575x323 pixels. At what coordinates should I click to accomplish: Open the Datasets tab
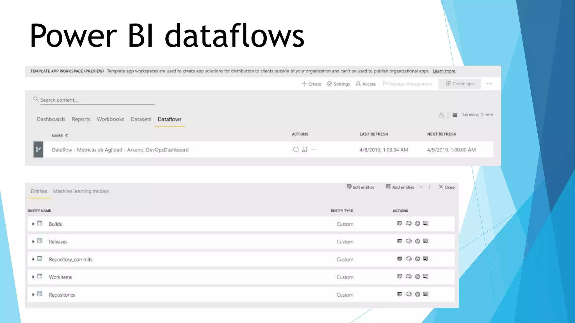(x=141, y=119)
